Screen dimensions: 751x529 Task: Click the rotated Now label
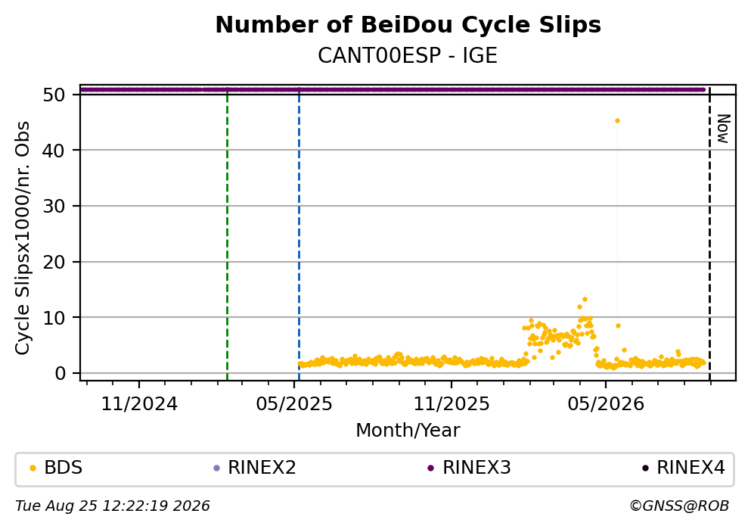pyautogui.click(x=723, y=129)
